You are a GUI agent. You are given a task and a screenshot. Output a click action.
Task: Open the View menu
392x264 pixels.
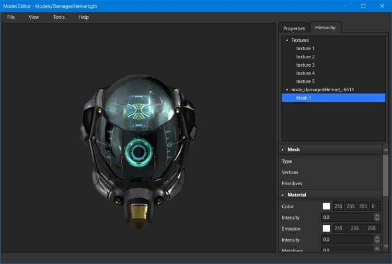pos(34,17)
